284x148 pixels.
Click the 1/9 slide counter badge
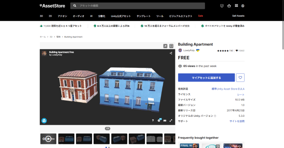coord(107,129)
